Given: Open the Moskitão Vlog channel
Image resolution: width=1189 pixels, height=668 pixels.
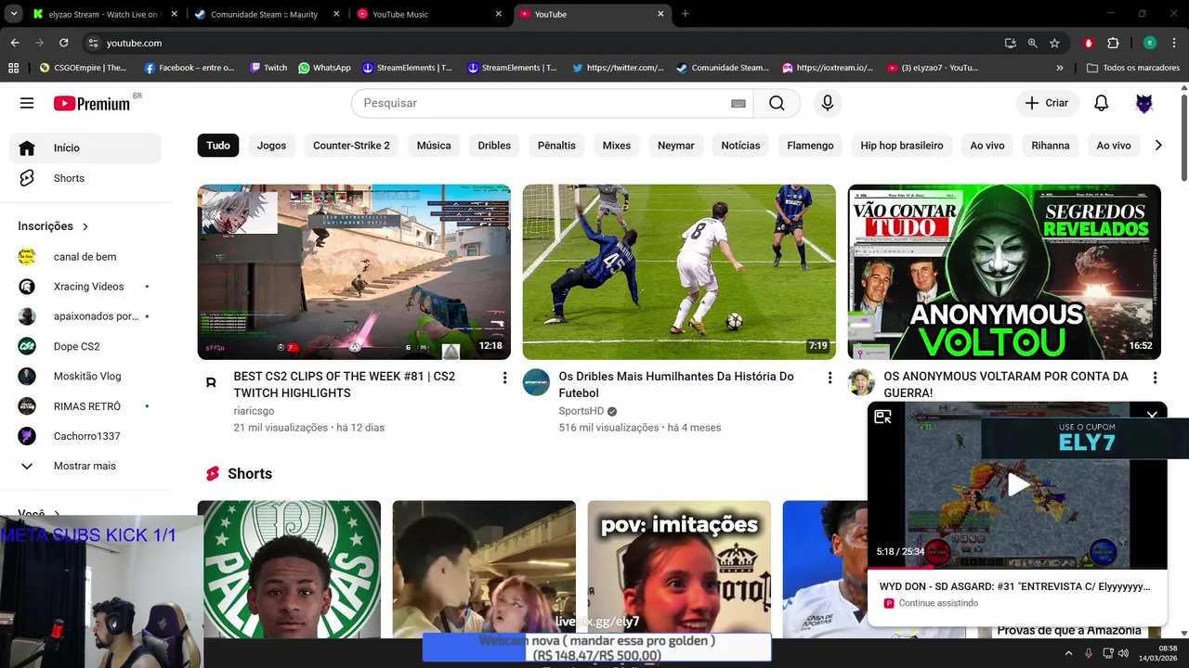Looking at the screenshot, I should tap(85, 376).
